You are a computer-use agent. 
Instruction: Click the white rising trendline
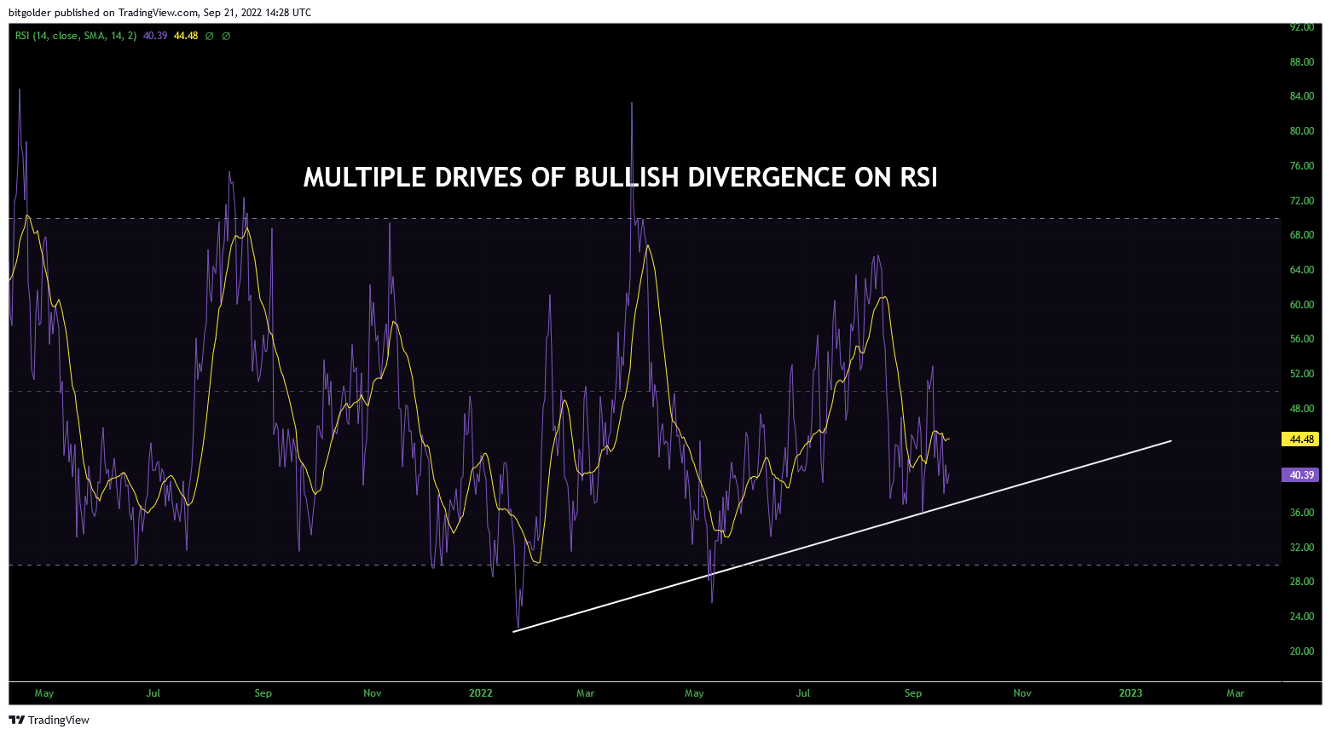(842, 536)
